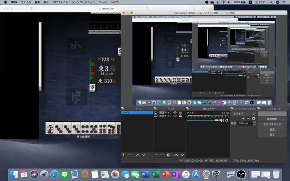Open LINE from the Dock
This screenshot has height=181, width=290.
(64, 174)
